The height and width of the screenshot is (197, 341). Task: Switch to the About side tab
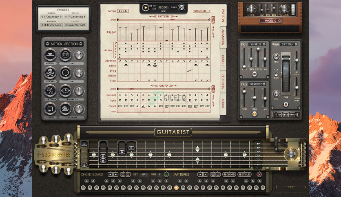pos(223,103)
